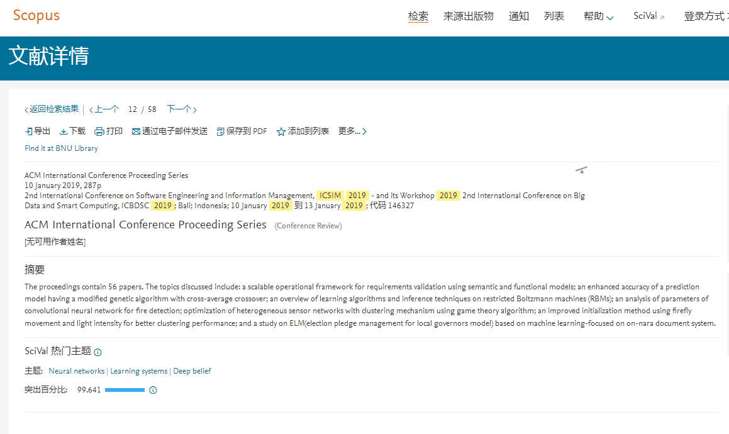Image resolution: width=729 pixels, height=434 pixels.
Task: Open 来源出版物 sources menu item
Action: pyautogui.click(x=468, y=16)
